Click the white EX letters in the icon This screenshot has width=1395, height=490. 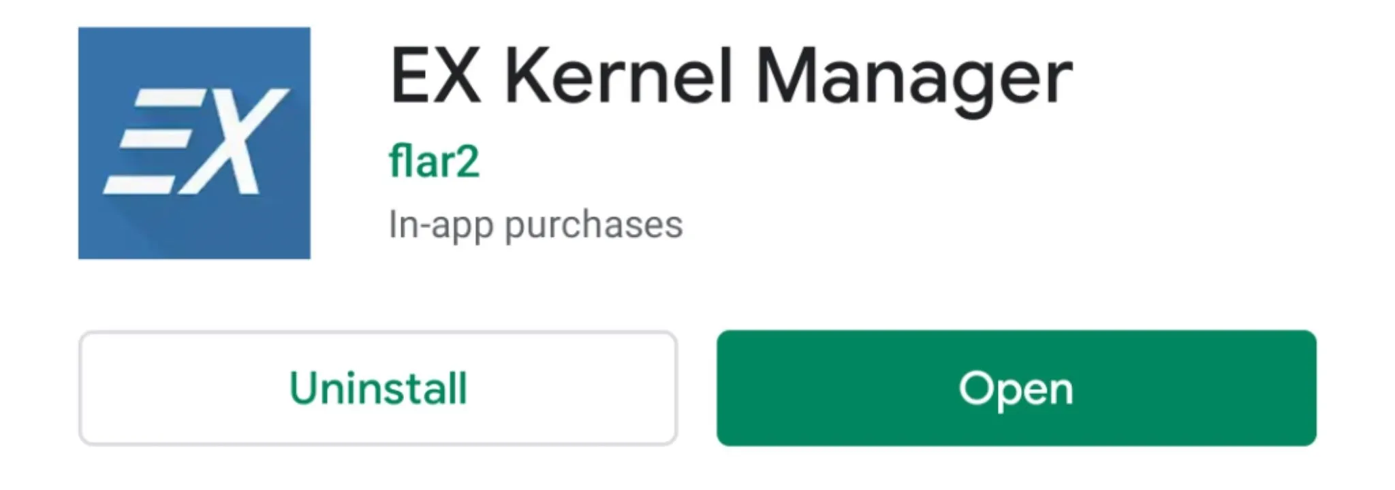coord(196,142)
